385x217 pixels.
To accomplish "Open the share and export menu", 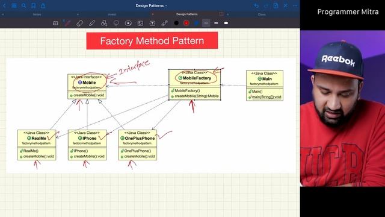I will point(43,5).
